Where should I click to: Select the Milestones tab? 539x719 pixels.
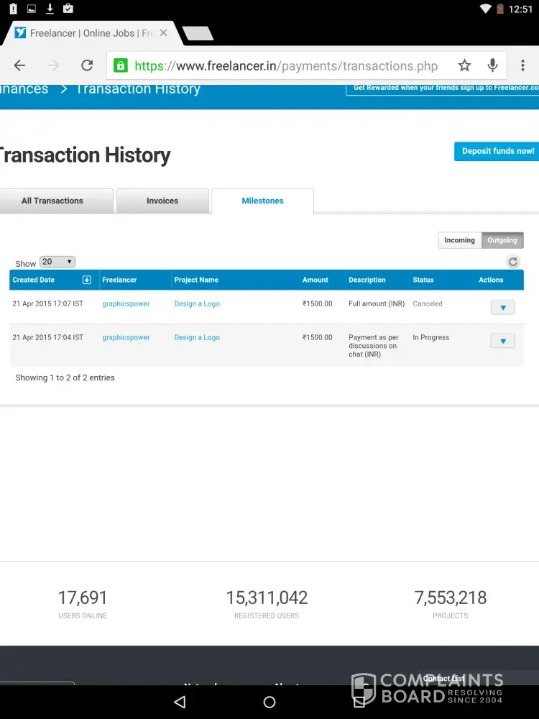click(x=262, y=201)
